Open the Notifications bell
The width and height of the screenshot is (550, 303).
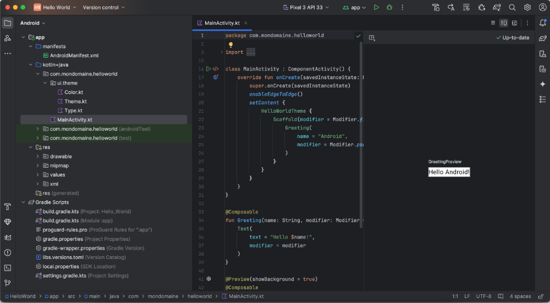(x=543, y=23)
